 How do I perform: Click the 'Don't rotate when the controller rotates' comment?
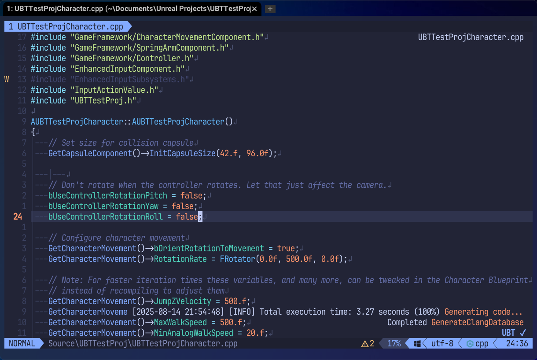tap(217, 185)
